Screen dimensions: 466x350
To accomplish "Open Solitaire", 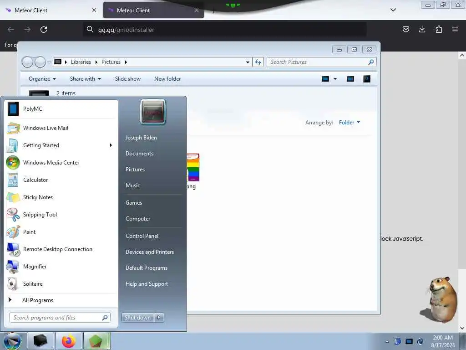I will 61,284.
